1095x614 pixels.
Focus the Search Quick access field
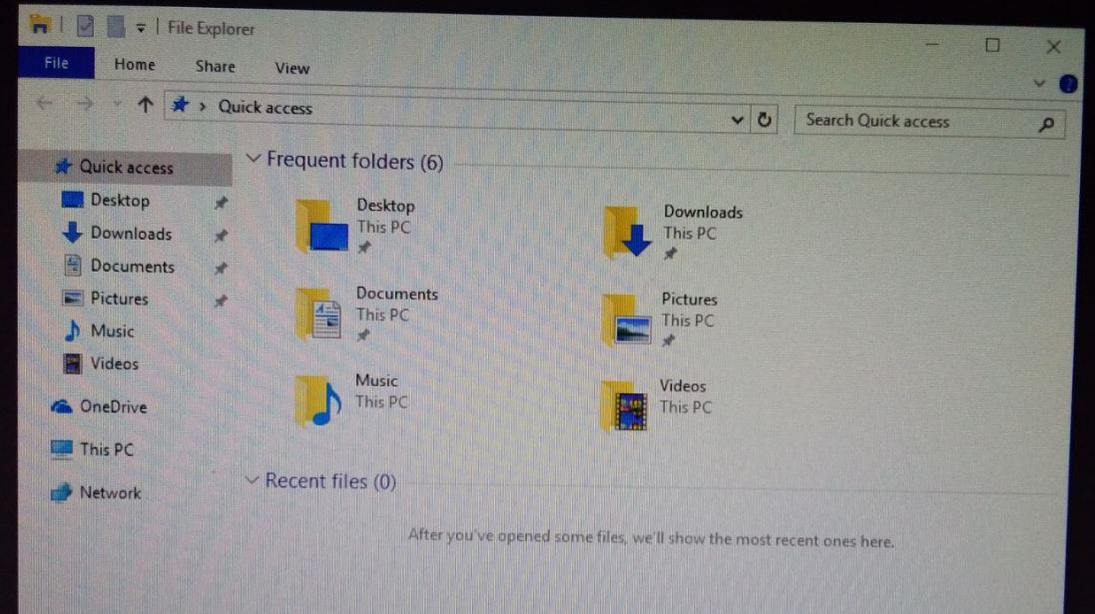pyautogui.click(x=928, y=122)
